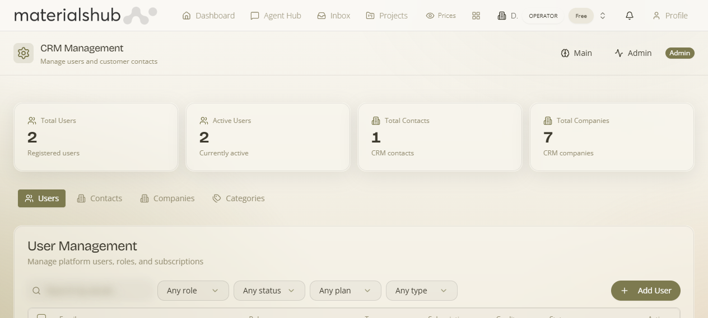Image resolution: width=708 pixels, height=318 pixels.
Task: Switch to the Companies tab
Action: click(x=167, y=198)
